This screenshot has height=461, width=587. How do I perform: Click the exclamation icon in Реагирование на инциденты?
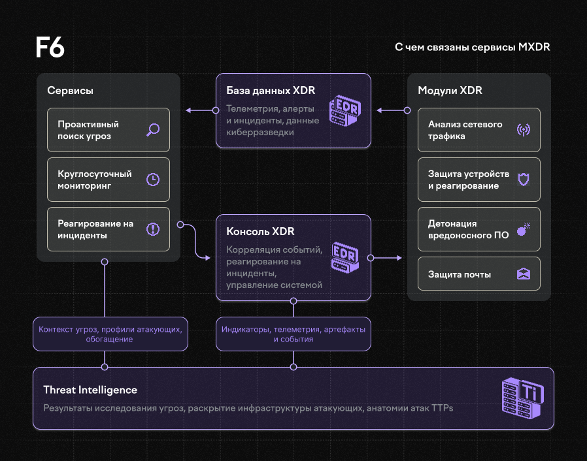point(152,229)
